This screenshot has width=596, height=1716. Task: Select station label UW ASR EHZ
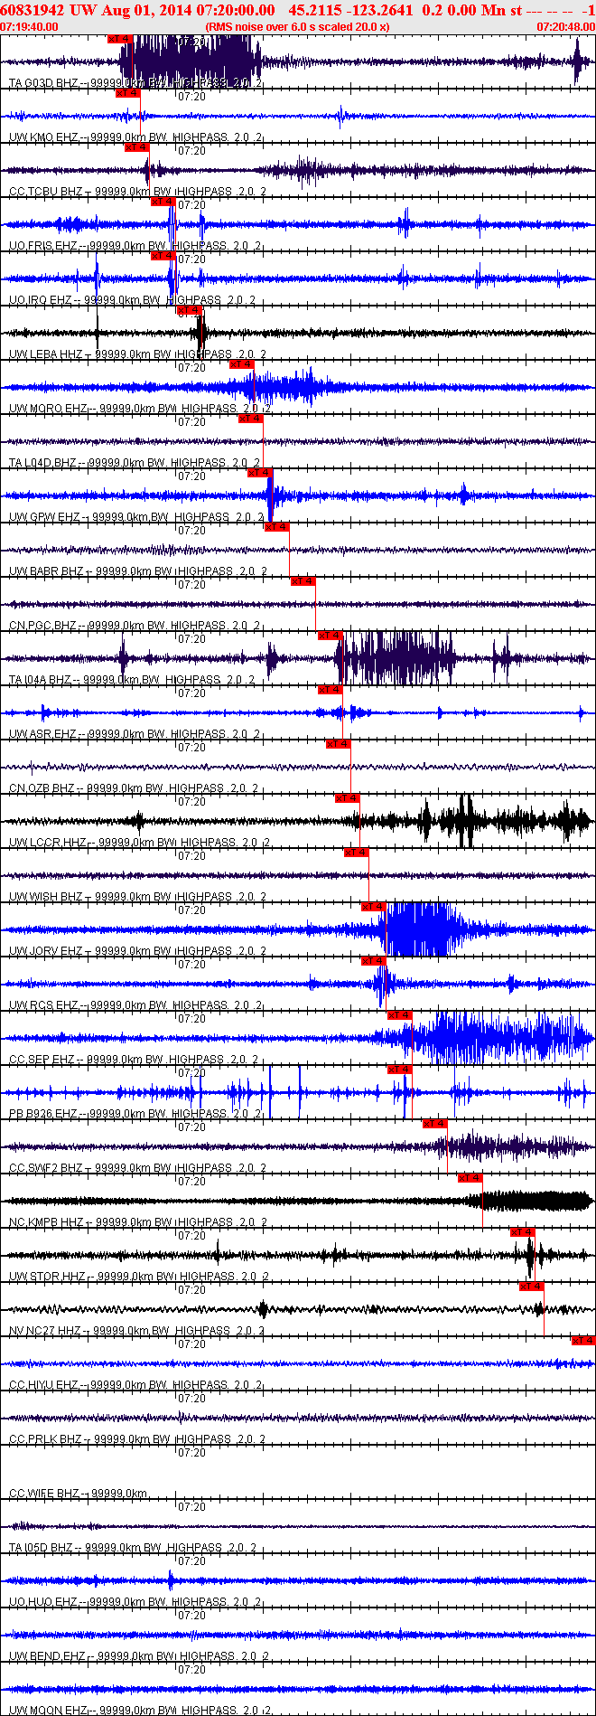click(43, 734)
